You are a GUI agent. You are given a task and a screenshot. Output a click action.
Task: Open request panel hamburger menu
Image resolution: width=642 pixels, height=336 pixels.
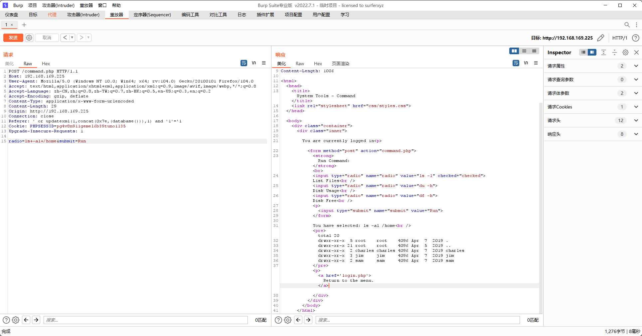(x=264, y=63)
